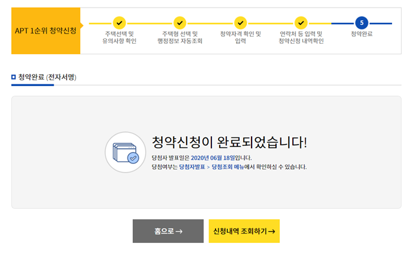411x253 pixels.
Task: Click step 5 circle 청약완료
Action: click(x=361, y=23)
